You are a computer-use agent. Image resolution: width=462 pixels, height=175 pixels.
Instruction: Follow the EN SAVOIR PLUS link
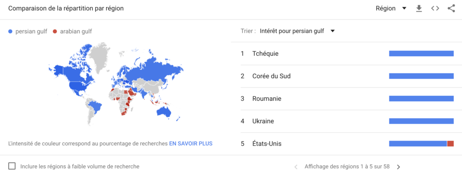point(191,144)
